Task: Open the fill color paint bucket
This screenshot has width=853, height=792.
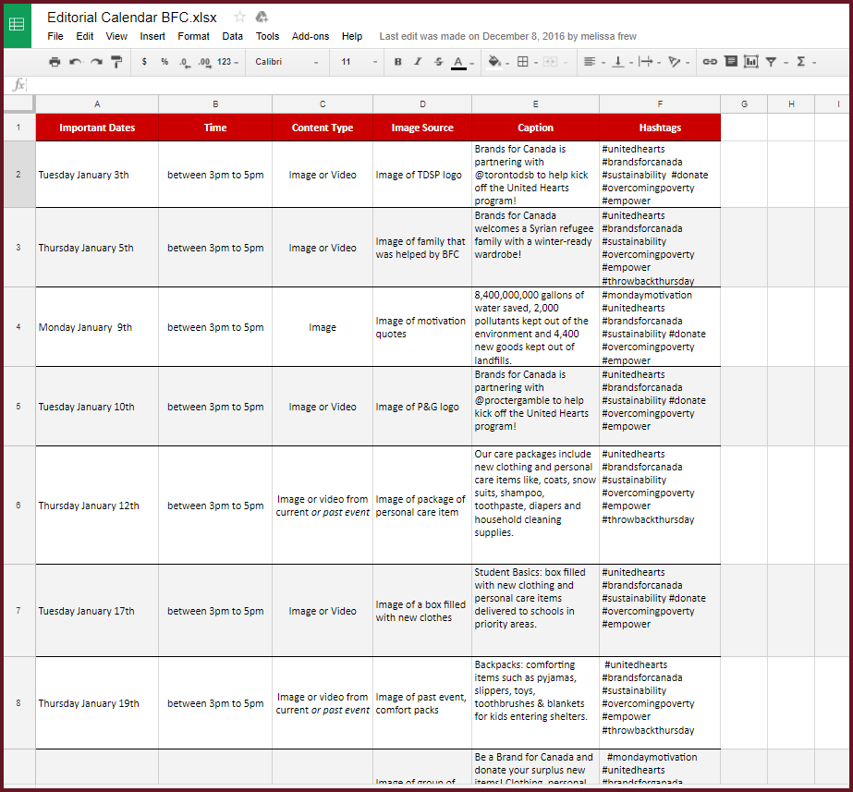Action: click(x=494, y=62)
